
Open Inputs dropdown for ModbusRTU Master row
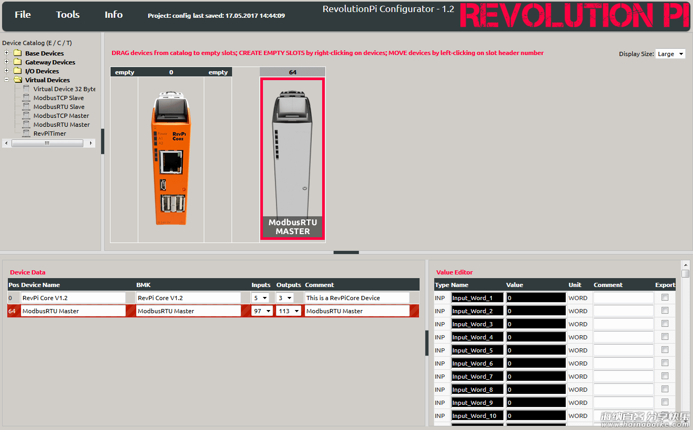262,311
